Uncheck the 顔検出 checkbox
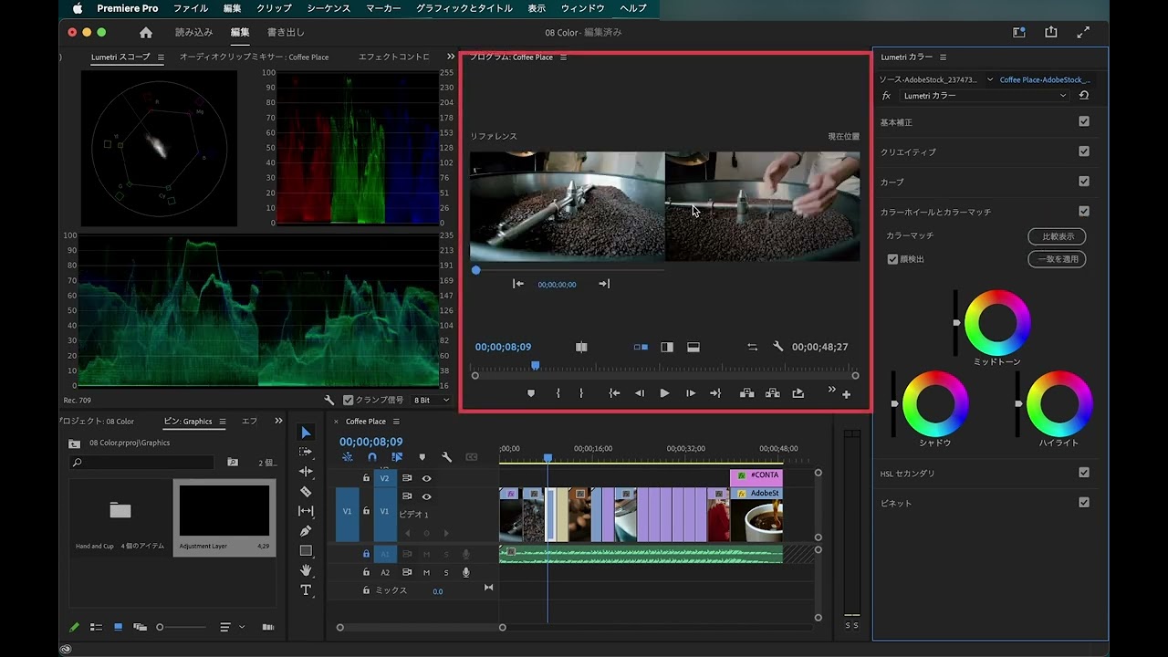Screen dimensions: 1168x657 tap(892, 259)
